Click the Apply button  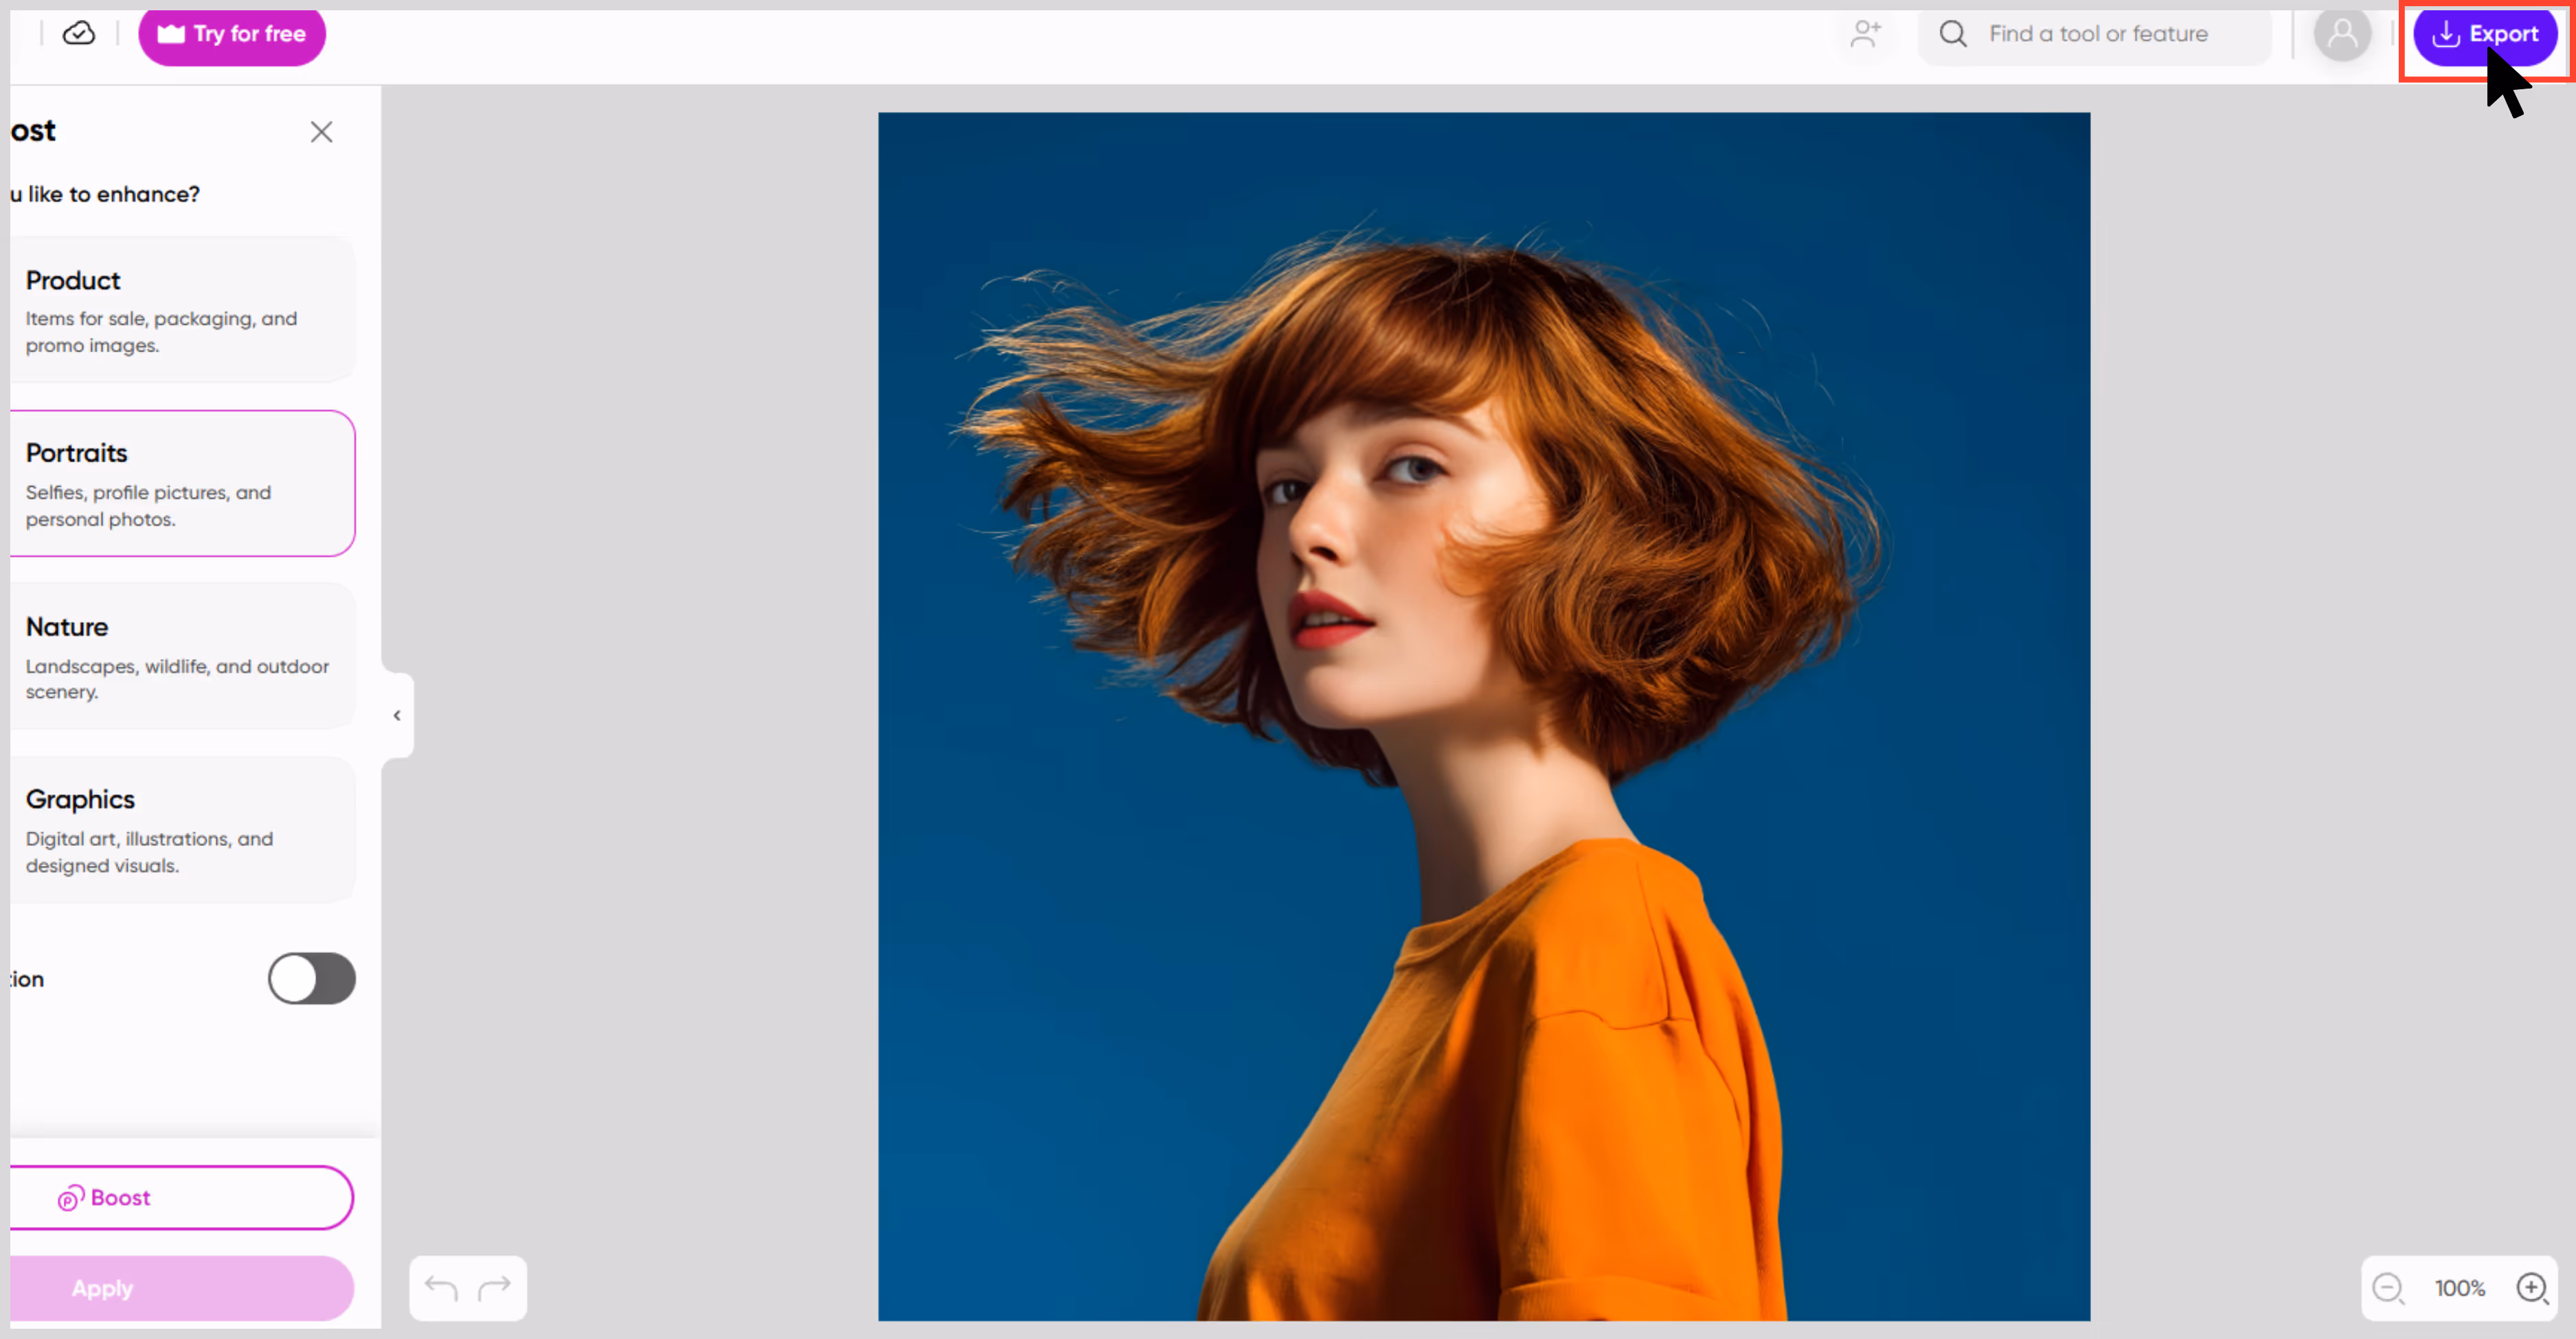pyautogui.click(x=182, y=1289)
